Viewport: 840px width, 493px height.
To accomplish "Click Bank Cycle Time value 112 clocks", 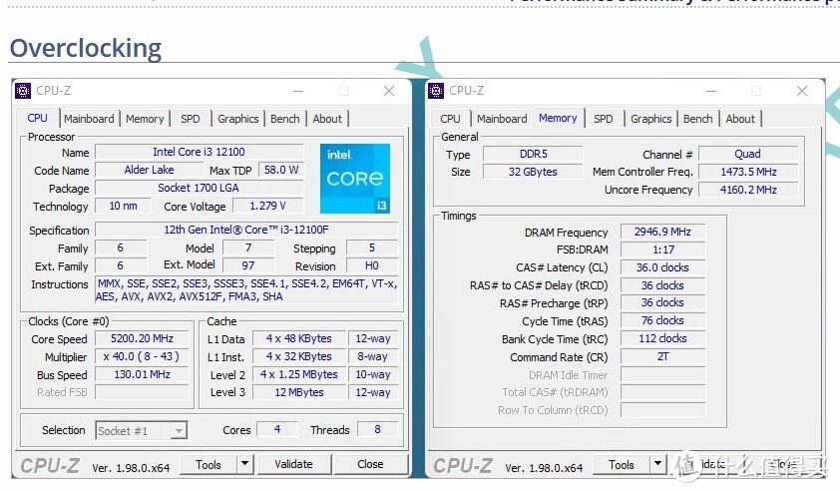I will tap(662, 338).
